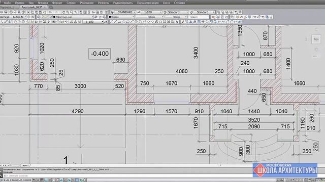This screenshot has width=325, height=182.
Task: Open the Размеры menu
Action: tap(104, 3)
